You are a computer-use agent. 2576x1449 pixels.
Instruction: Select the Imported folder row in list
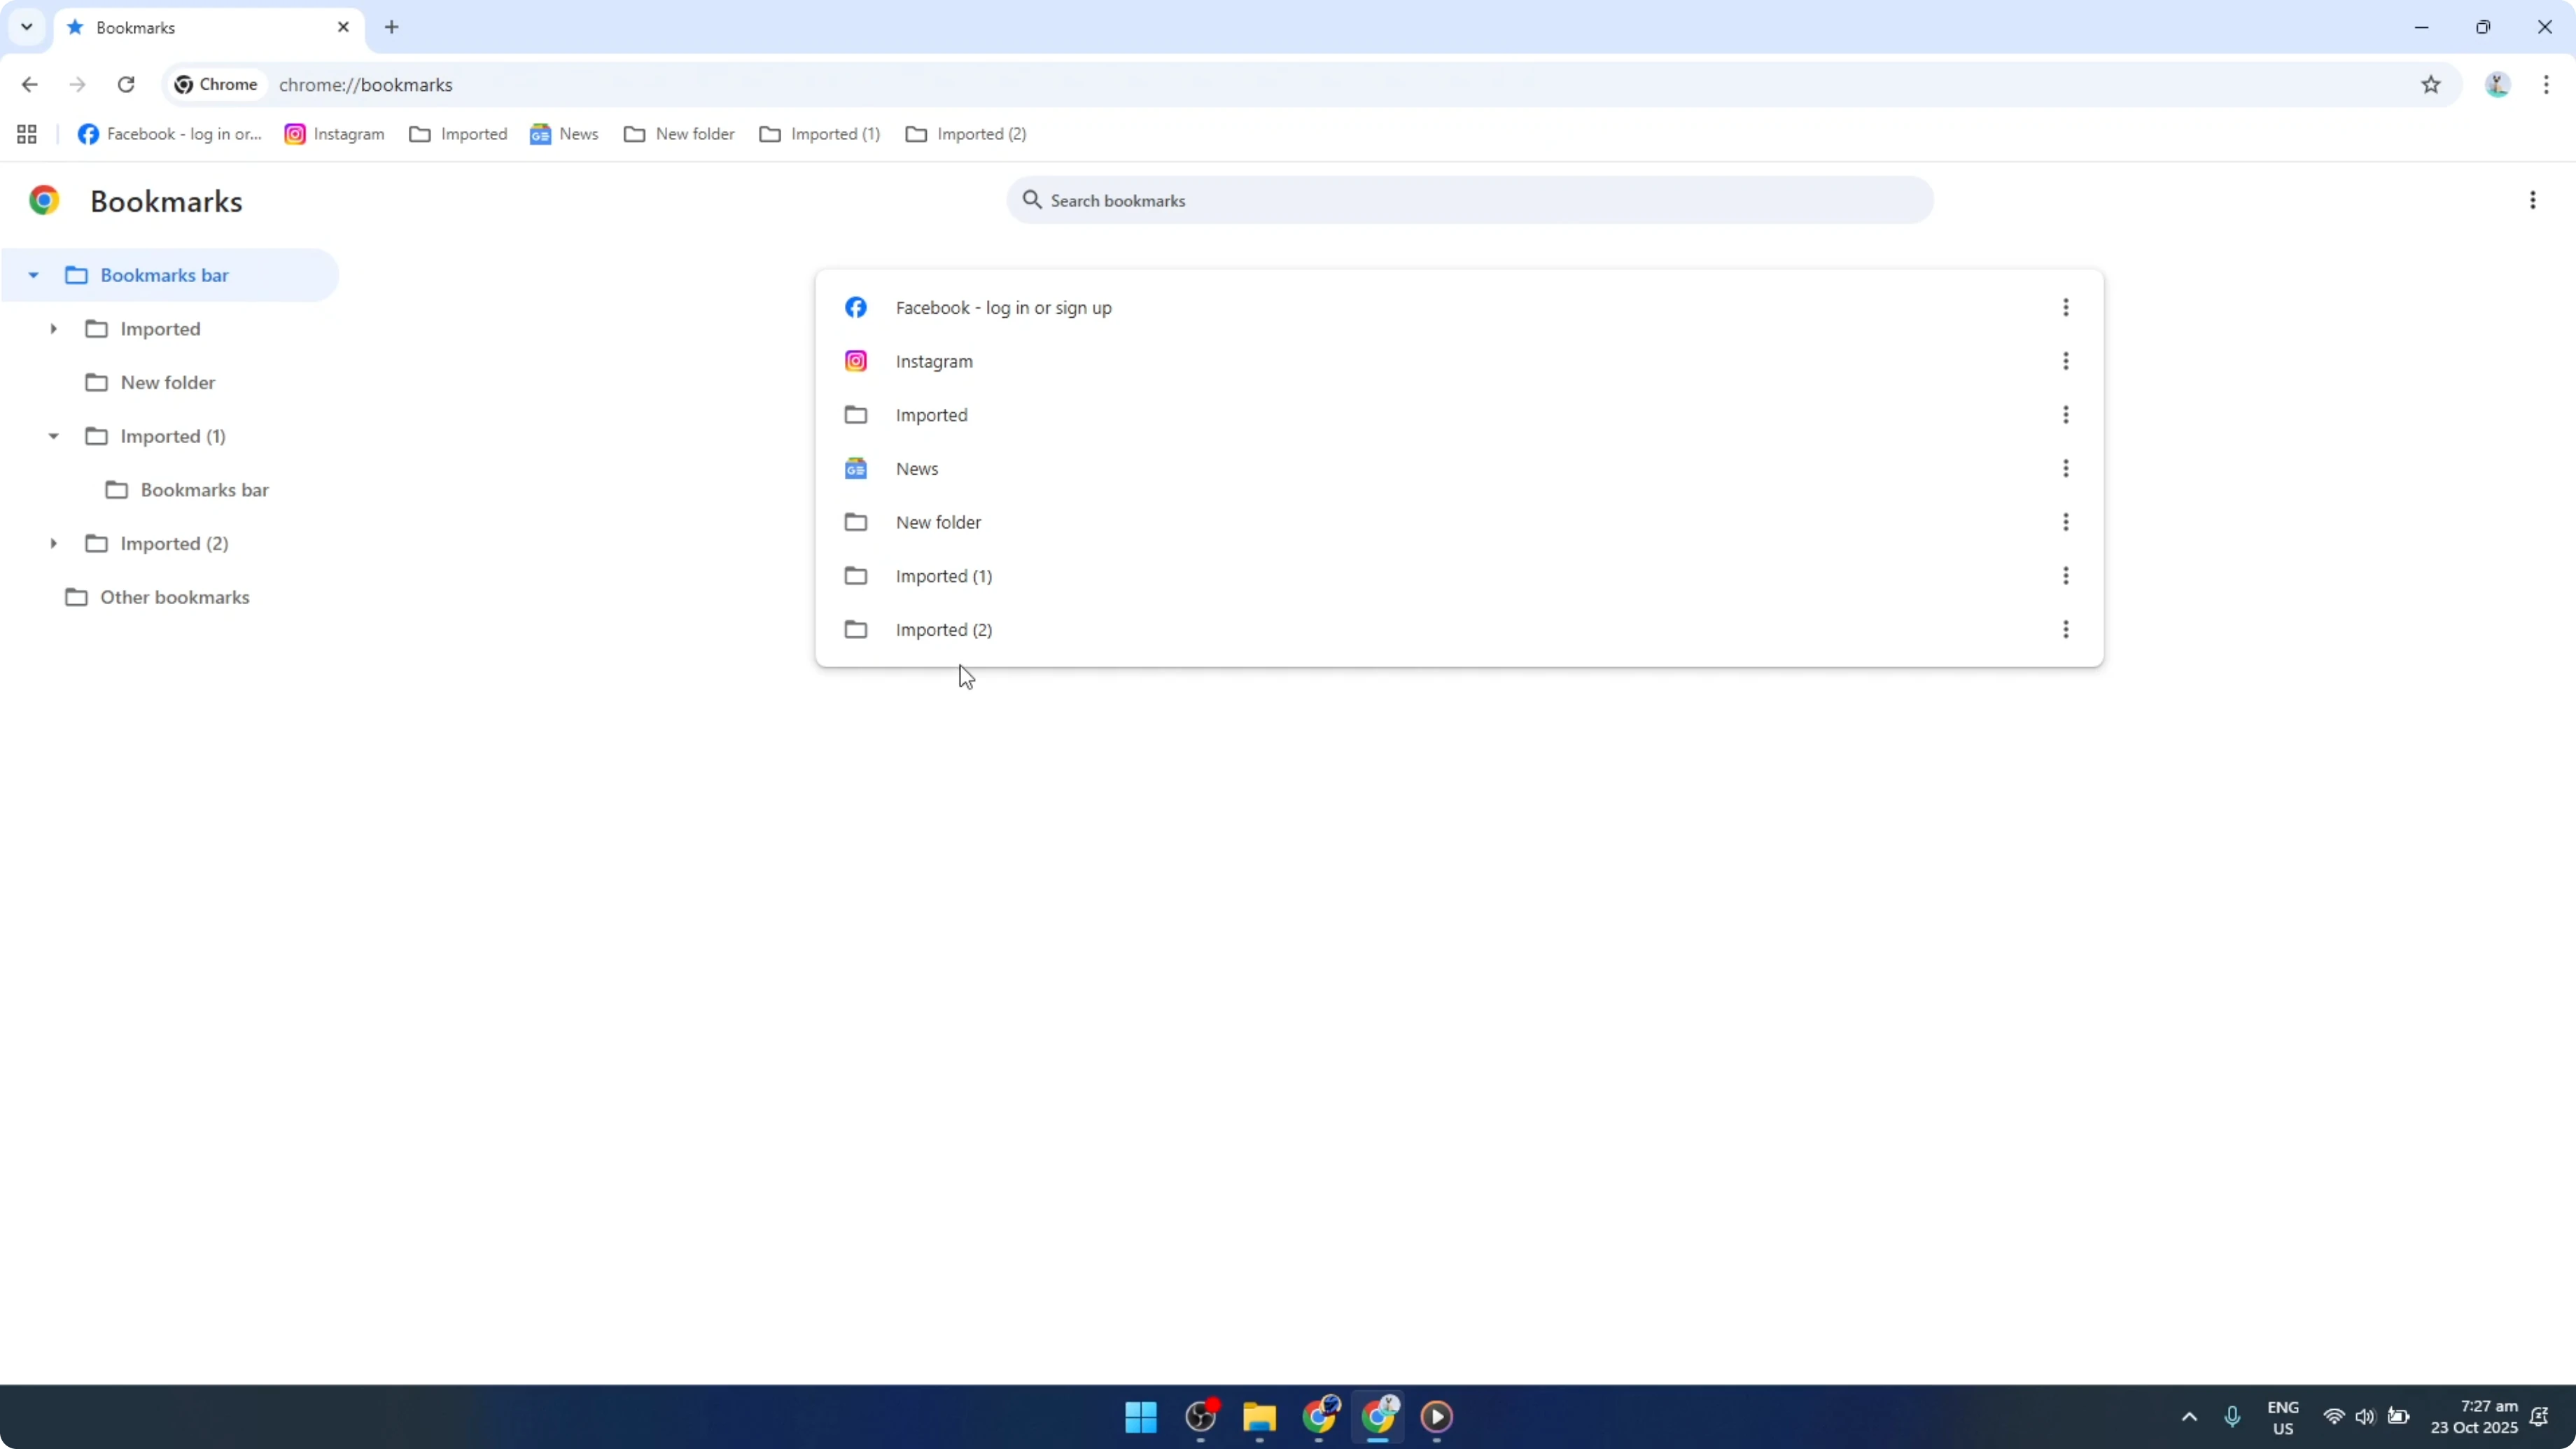(x=1459, y=415)
